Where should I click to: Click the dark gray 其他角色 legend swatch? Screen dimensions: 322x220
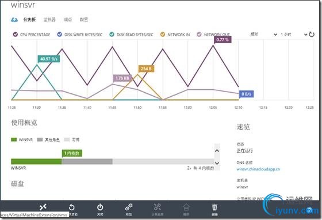pyautogui.click(x=40, y=139)
